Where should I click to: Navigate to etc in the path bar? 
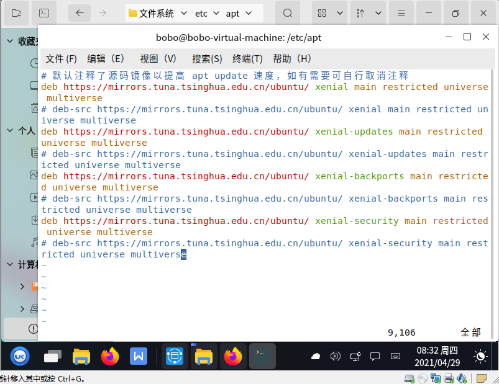(x=201, y=14)
